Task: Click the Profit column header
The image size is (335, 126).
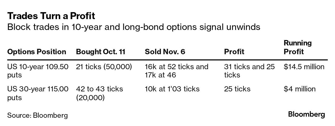Action: (234, 52)
